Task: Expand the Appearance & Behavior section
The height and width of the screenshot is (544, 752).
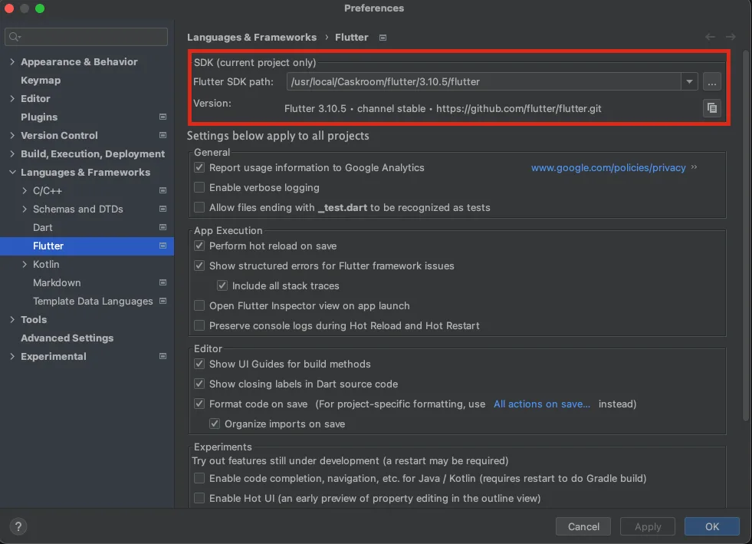Action: coord(12,62)
